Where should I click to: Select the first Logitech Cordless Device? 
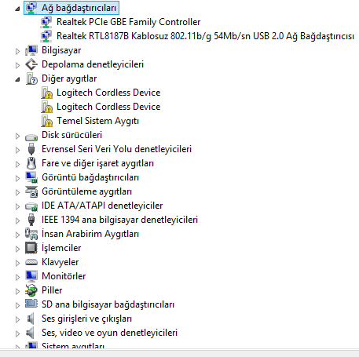pos(108,93)
